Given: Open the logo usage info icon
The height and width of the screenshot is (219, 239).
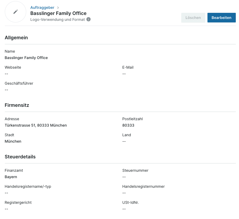Looking at the screenshot, I should pos(88,19).
